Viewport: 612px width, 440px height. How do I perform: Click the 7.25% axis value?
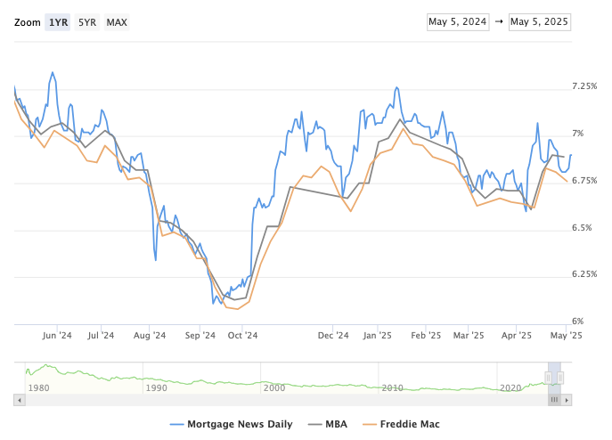click(584, 86)
